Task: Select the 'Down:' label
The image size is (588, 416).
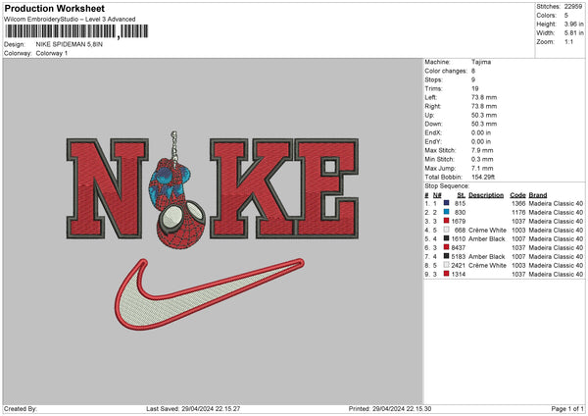Action: 433,124
